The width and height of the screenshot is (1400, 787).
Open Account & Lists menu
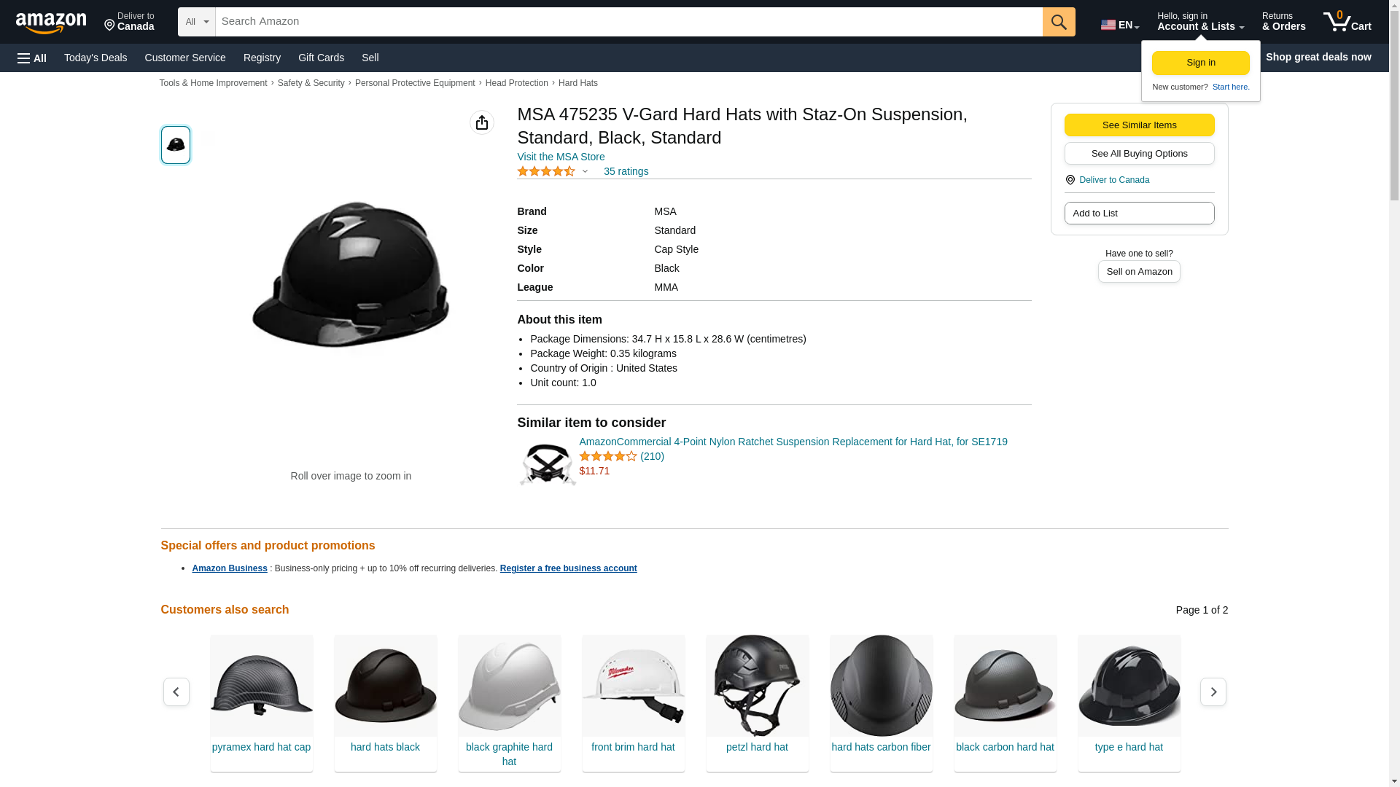click(1200, 22)
